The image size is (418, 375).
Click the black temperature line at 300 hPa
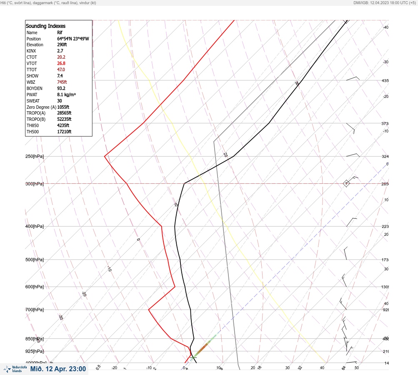185,183
